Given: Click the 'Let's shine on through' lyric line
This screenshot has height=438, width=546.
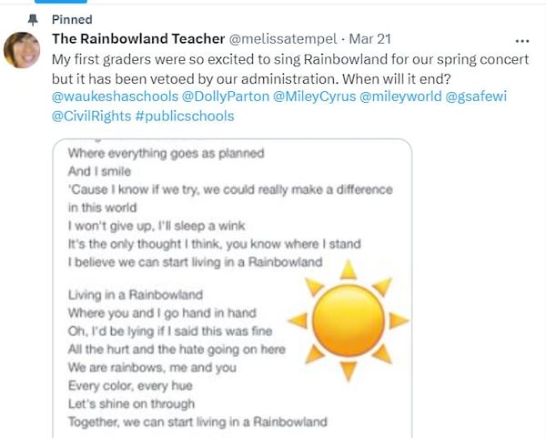Looking at the screenshot, I should [x=131, y=403].
